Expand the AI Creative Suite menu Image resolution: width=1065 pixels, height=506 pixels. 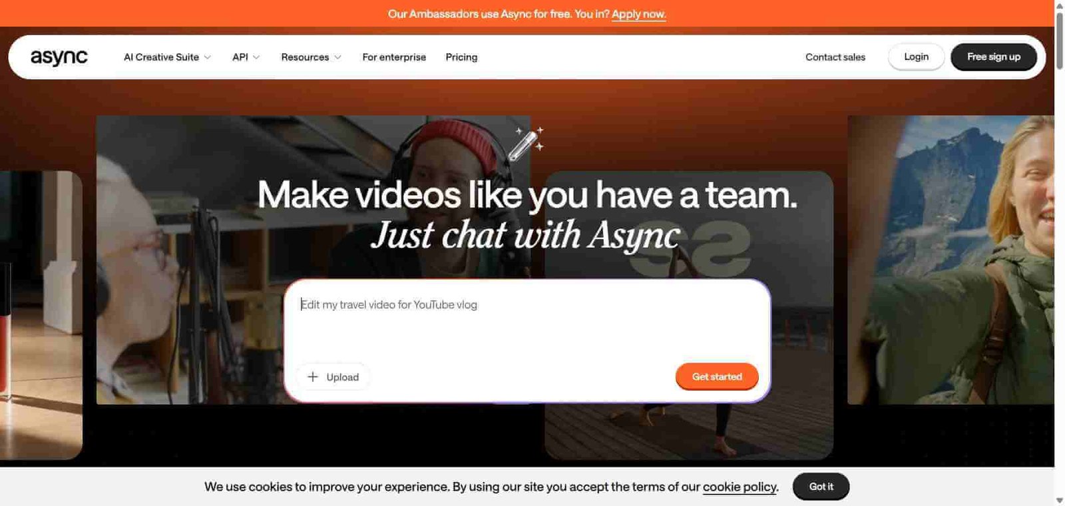click(167, 57)
